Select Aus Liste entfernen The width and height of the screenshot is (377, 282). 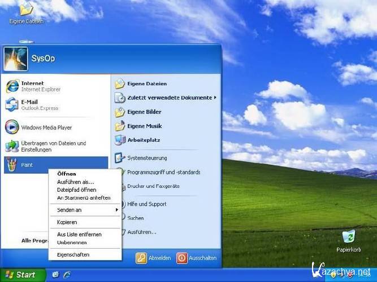click(79, 234)
